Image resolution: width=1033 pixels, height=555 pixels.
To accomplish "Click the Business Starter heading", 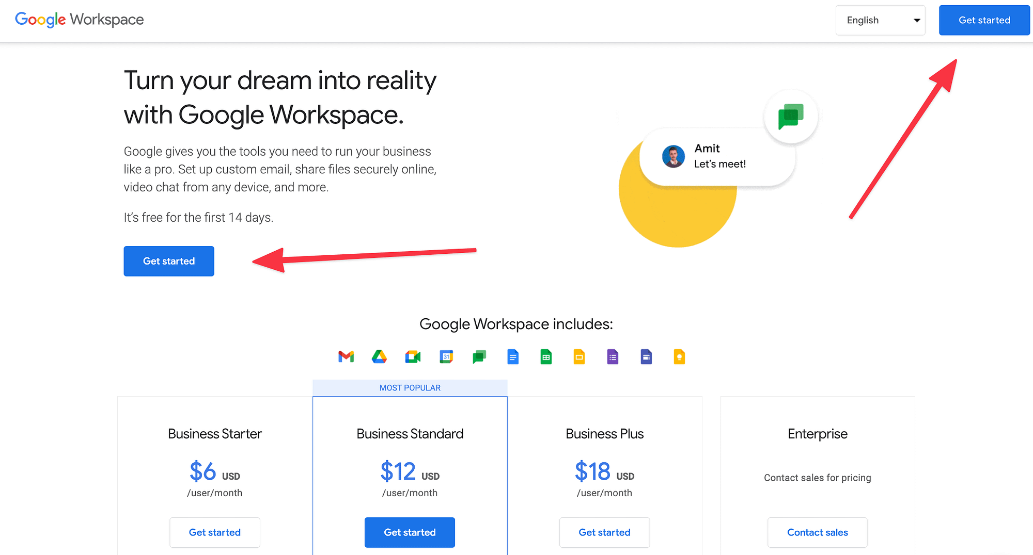I will click(215, 434).
